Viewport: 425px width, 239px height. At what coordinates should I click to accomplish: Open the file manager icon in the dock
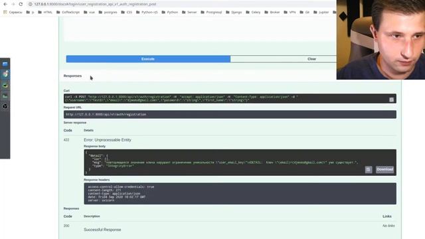pyautogui.click(x=5, y=64)
